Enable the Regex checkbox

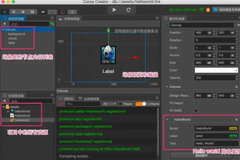coord(120,104)
